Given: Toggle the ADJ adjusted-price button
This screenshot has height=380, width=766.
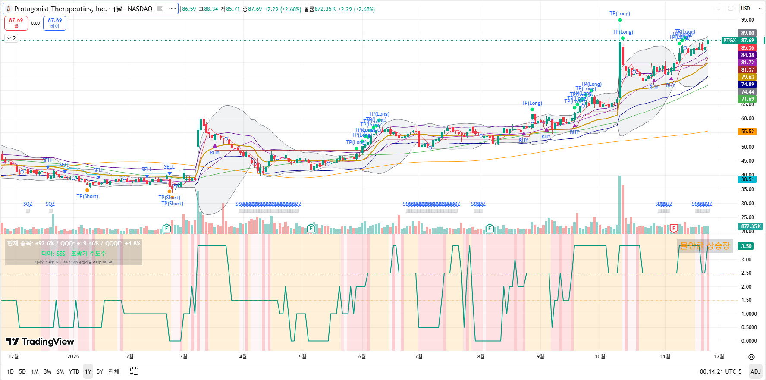Looking at the screenshot, I should [x=755, y=371].
